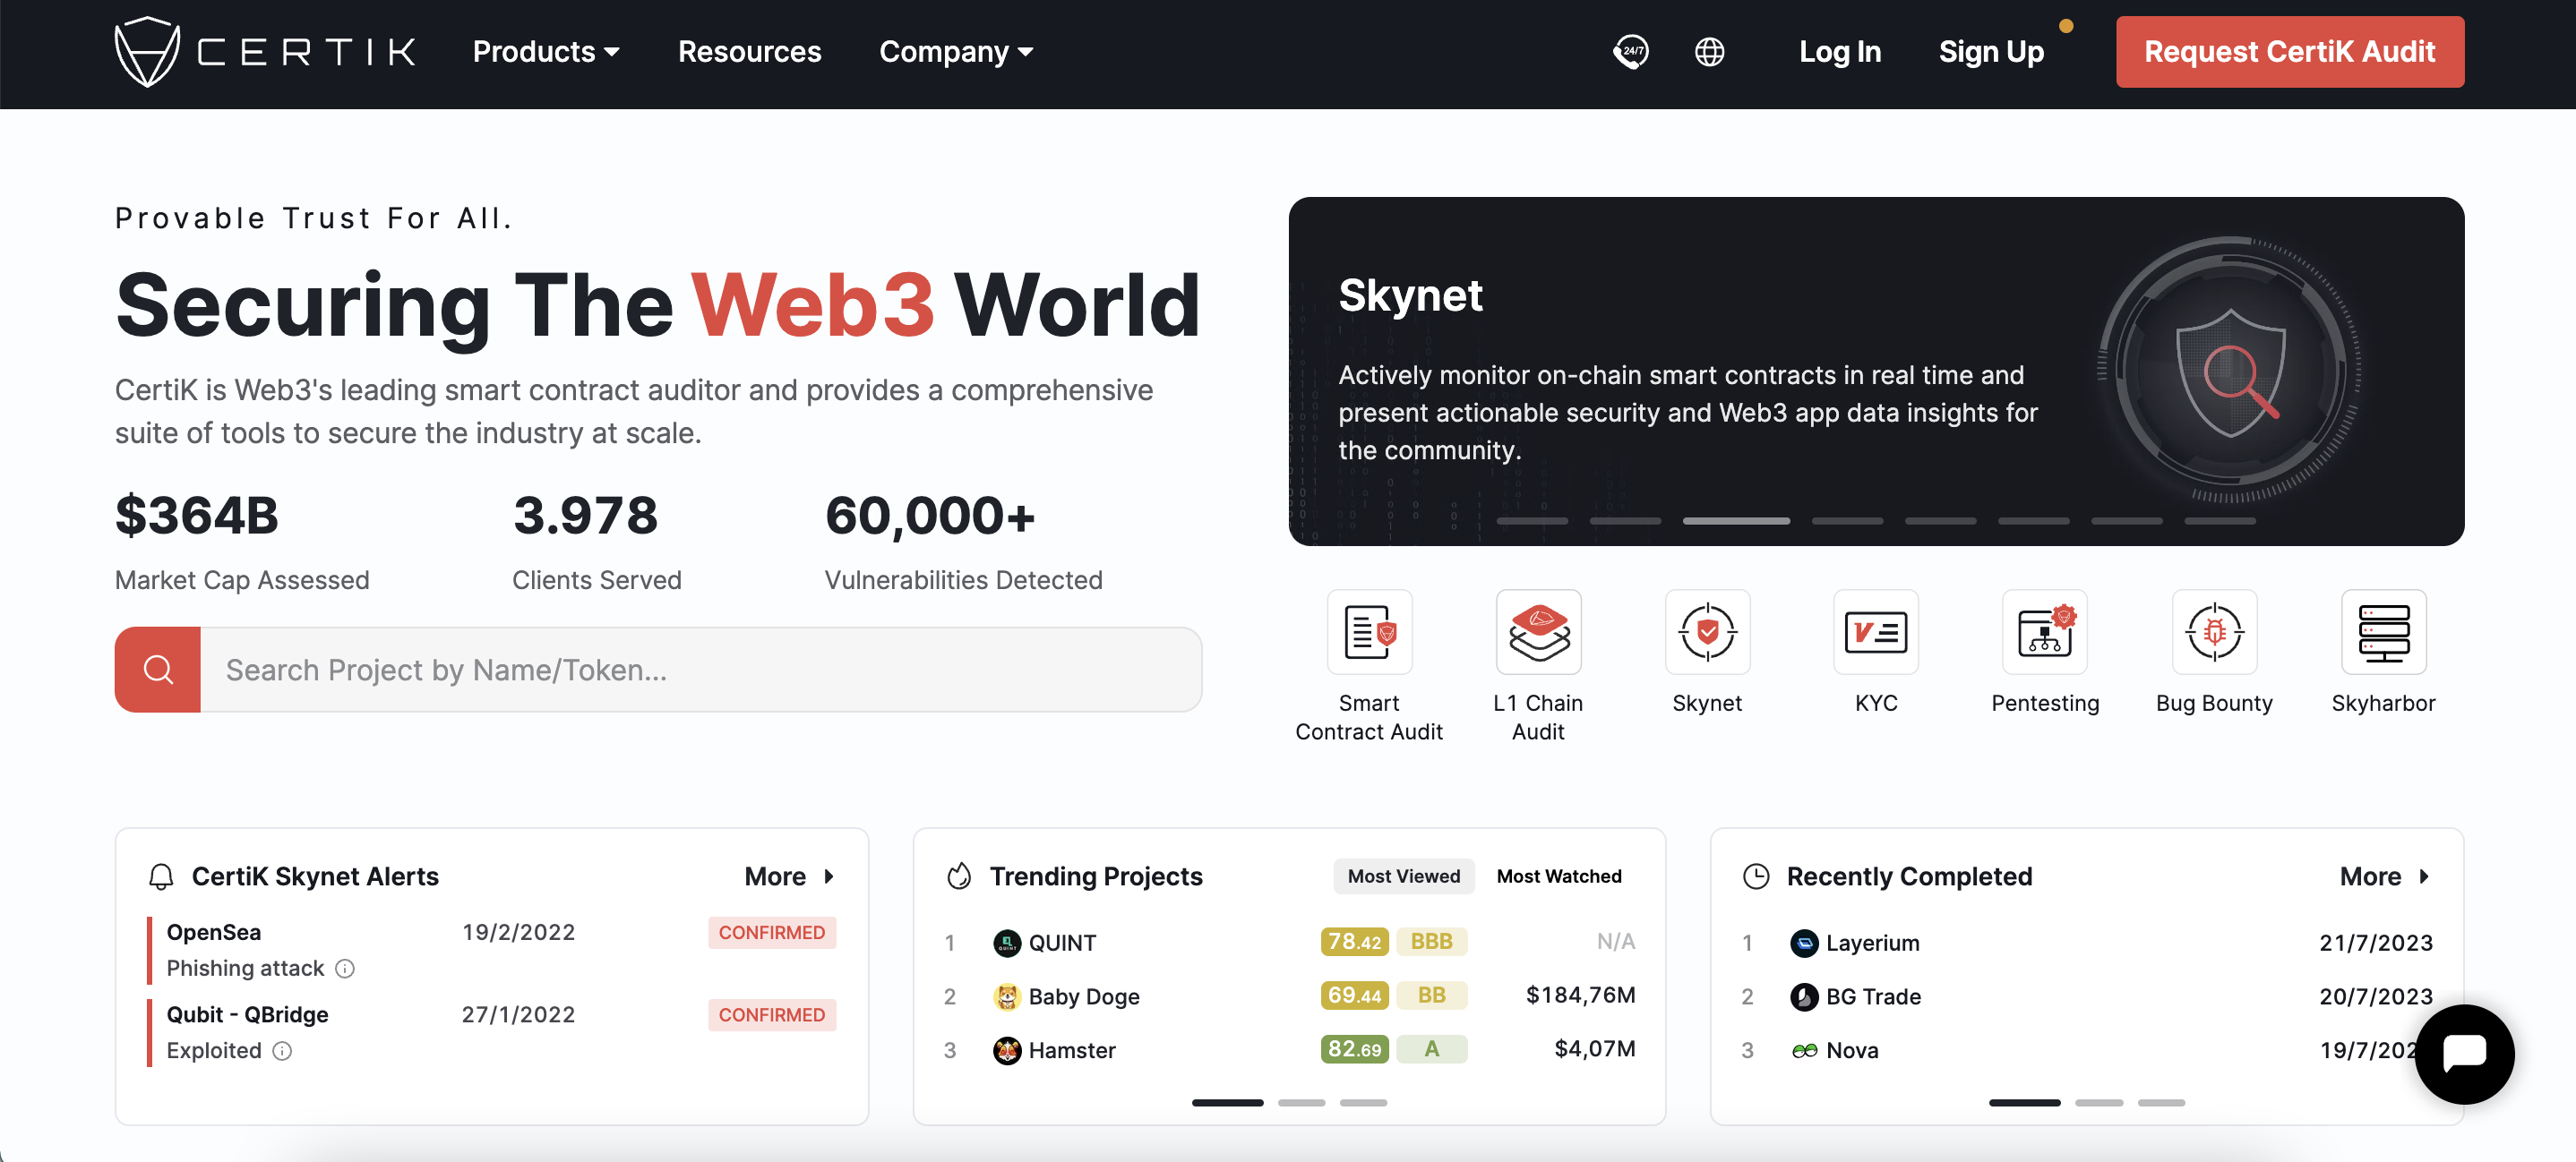
Task: Open the Resources menu item
Action: [x=749, y=52]
